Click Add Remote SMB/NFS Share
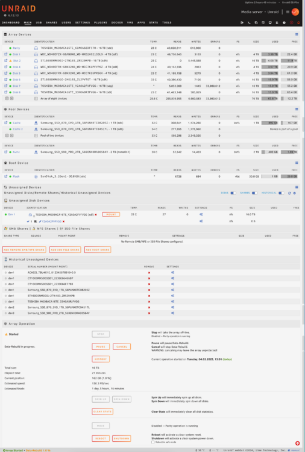Screen dimensions: 305x452 (24, 250)
